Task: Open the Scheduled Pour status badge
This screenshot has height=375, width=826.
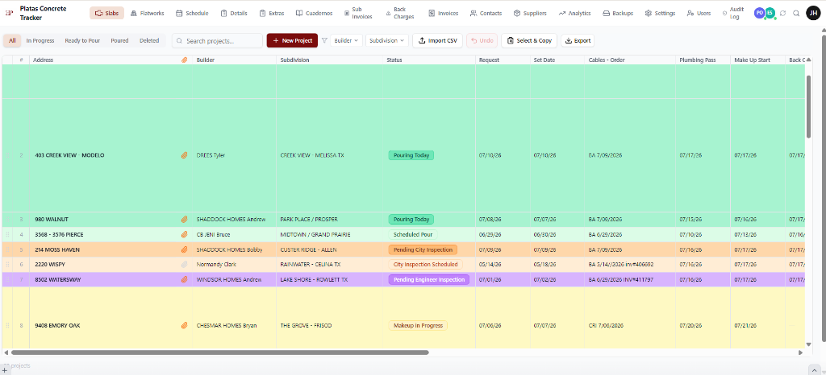Action: click(413, 235)
